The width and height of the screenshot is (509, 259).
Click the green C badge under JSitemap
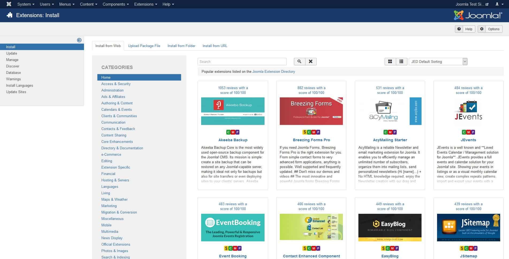click(x=466, y=248)
